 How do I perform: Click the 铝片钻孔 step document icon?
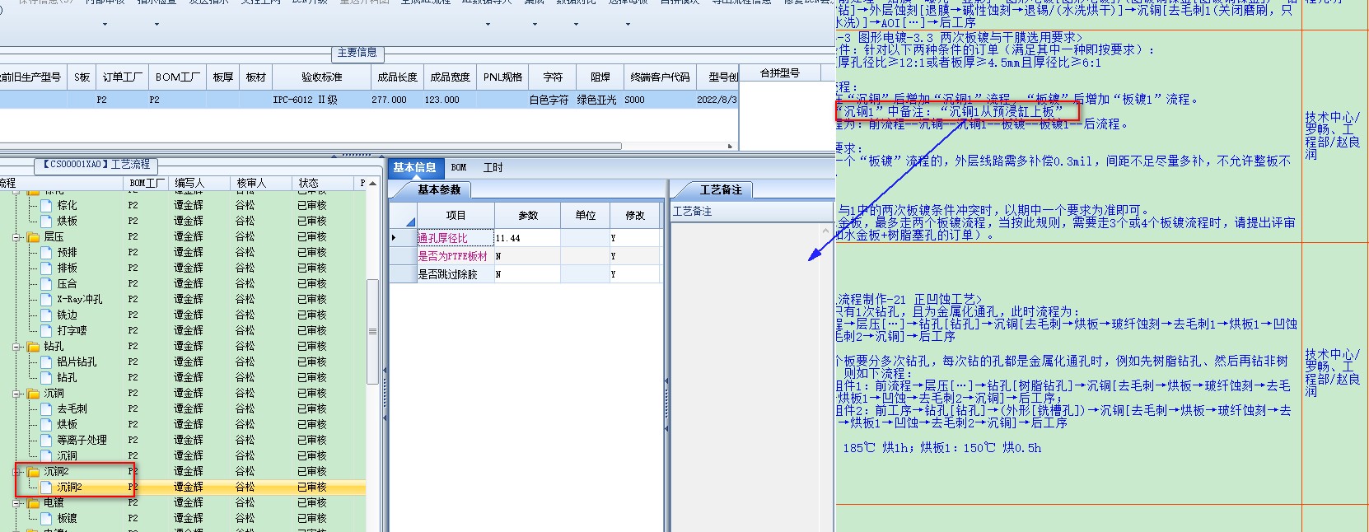click(x=47, y=362)
